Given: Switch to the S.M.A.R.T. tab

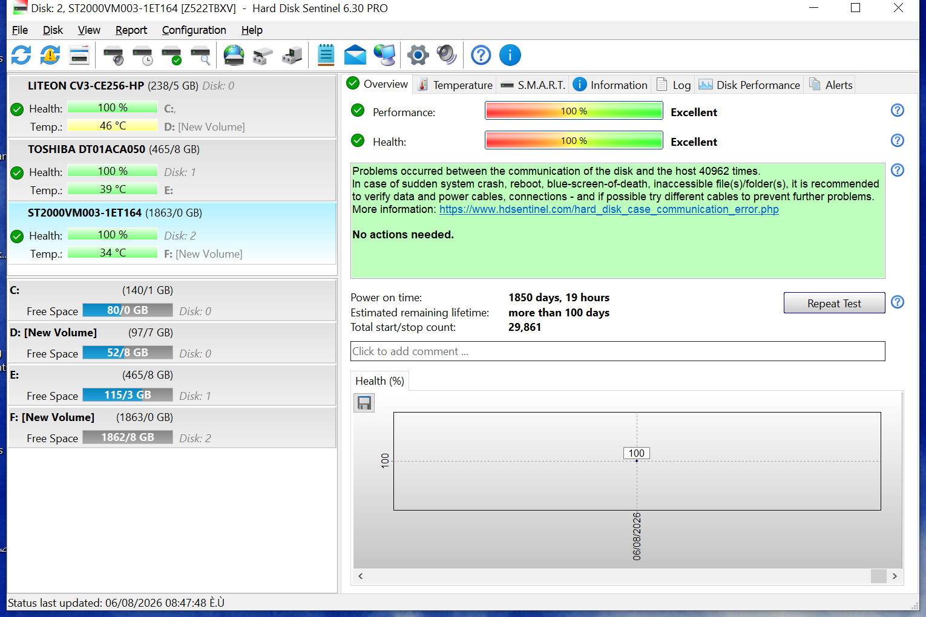Looking at the screenshot, I should [x=533, y=85].
